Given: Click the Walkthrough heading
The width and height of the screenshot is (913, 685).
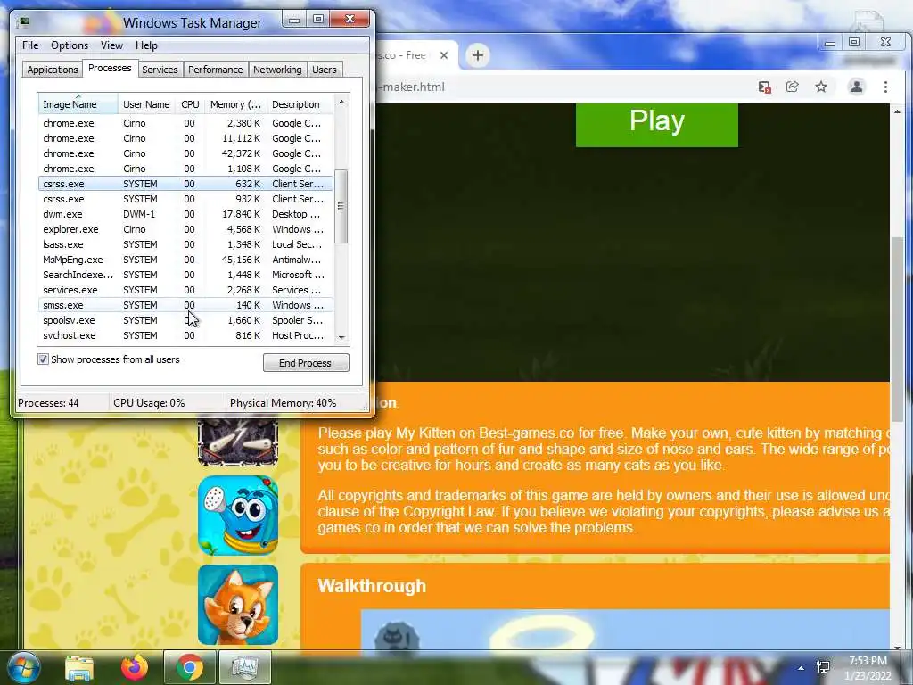Looking at the screenshot, I should (372, 586).
